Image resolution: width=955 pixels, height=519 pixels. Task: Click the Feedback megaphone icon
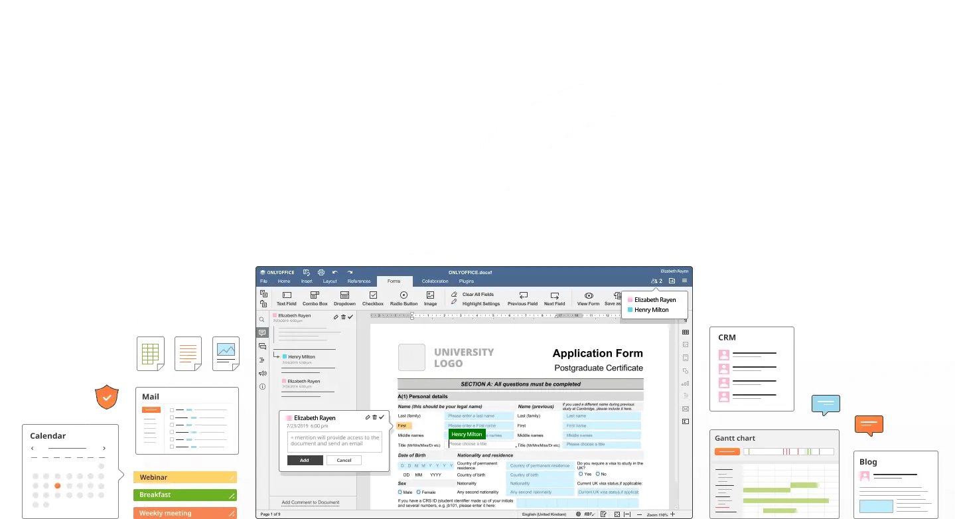262,373
